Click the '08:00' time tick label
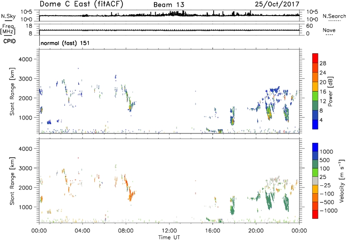346x240 pixels. pos(126,231)
